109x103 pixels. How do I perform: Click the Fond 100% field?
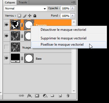point(66,16)
